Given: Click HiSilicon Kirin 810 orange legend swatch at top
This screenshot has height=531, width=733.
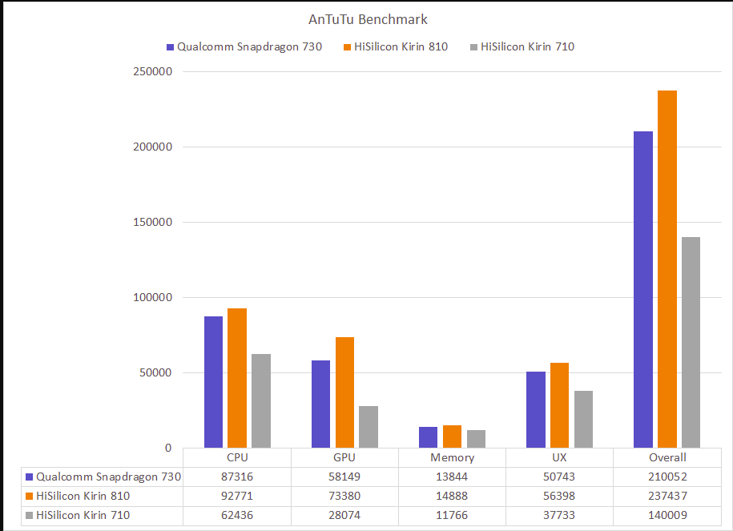Looking at the screenshot, I should (348, 46).
